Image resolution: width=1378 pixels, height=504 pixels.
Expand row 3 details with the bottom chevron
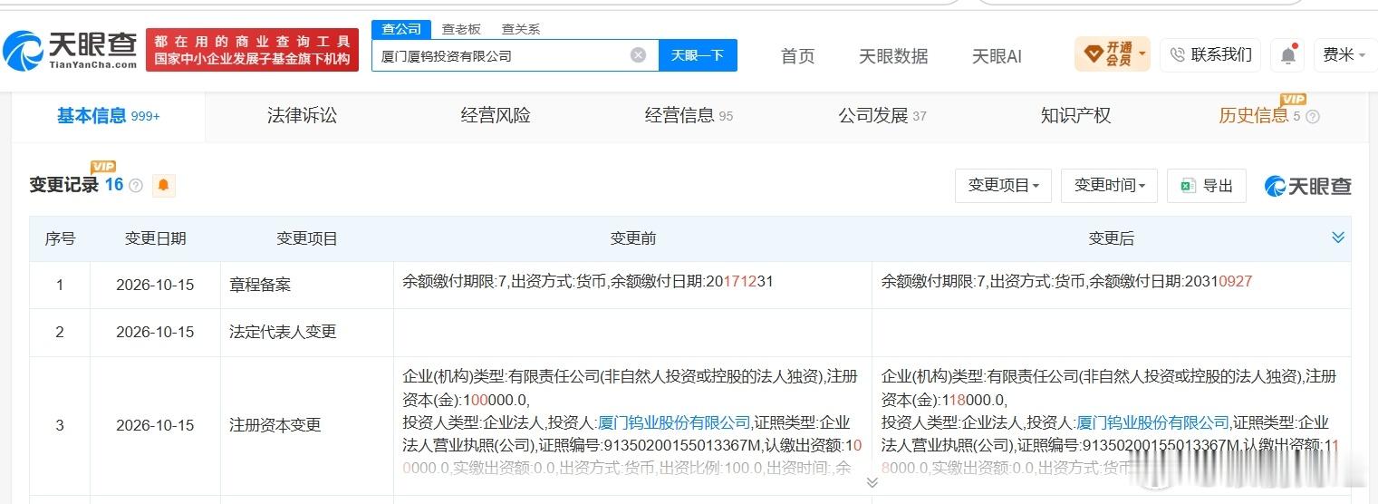tap(872, 482)
